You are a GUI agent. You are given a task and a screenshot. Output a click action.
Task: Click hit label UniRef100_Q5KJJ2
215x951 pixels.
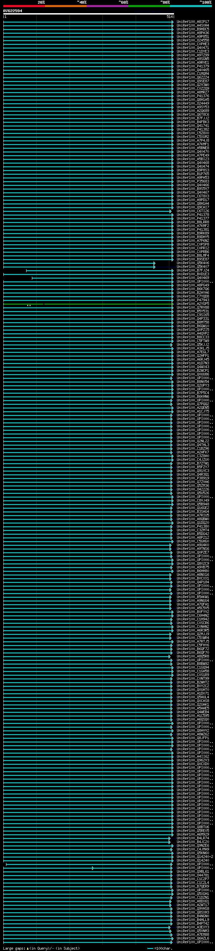click(x=192, y=345)
